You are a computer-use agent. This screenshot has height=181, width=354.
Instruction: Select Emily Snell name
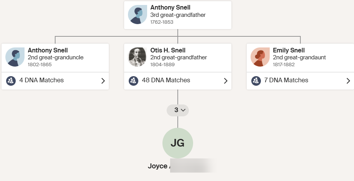coord(289,50)
